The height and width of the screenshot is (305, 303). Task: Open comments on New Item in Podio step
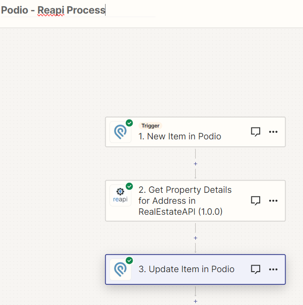pos(255,132)
